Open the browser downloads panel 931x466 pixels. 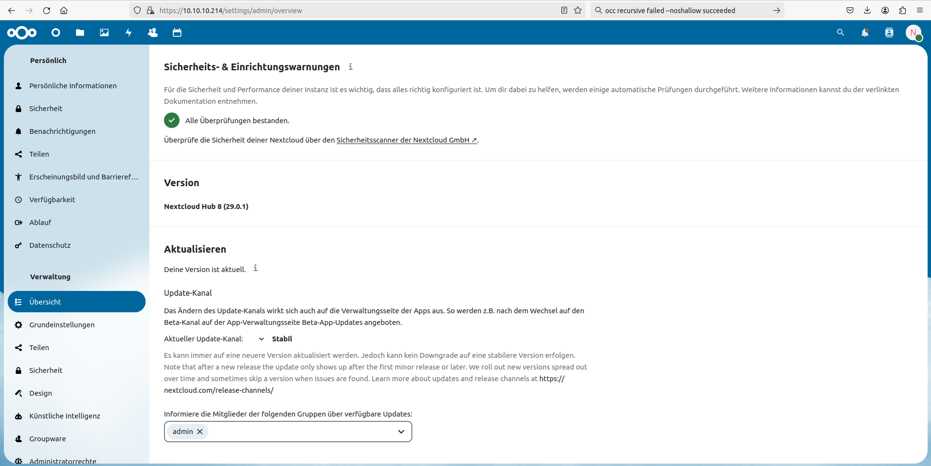coord(867,10)
